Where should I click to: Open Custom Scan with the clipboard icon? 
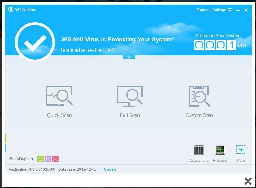click(x=199, y=96)
